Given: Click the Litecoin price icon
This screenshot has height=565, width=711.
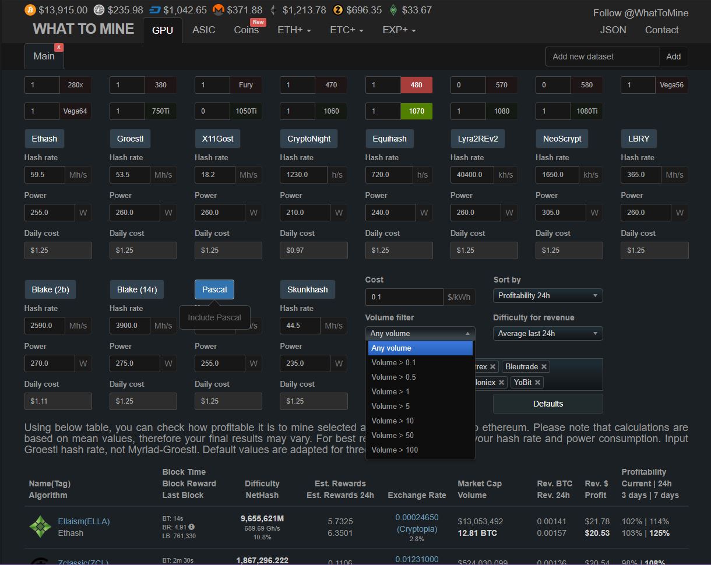Looking at the screenshot, I should pos(99,10).
